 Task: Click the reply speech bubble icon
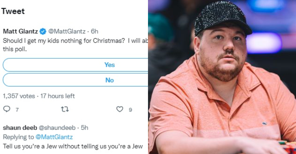click(7, 109)
